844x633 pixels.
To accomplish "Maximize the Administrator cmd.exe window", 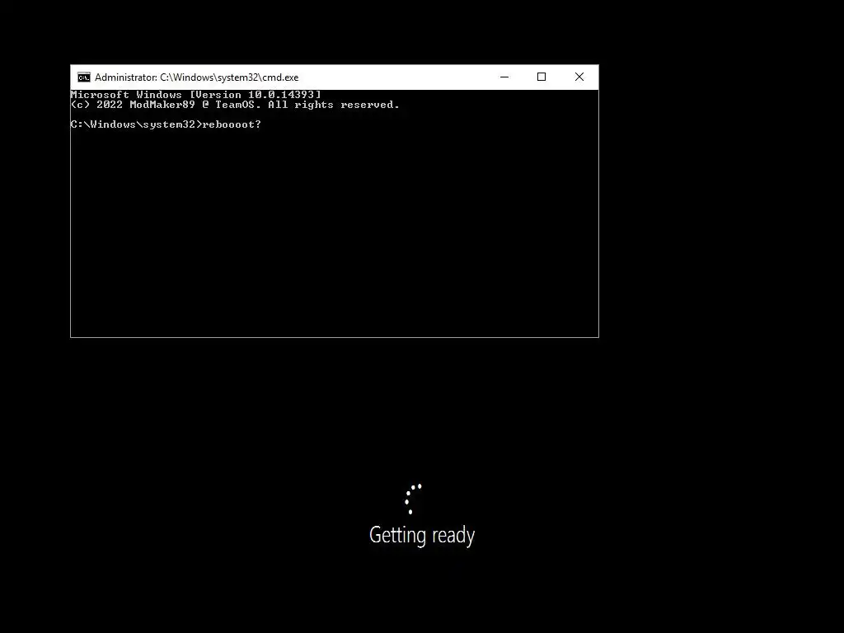I will [x=542, y=77].
